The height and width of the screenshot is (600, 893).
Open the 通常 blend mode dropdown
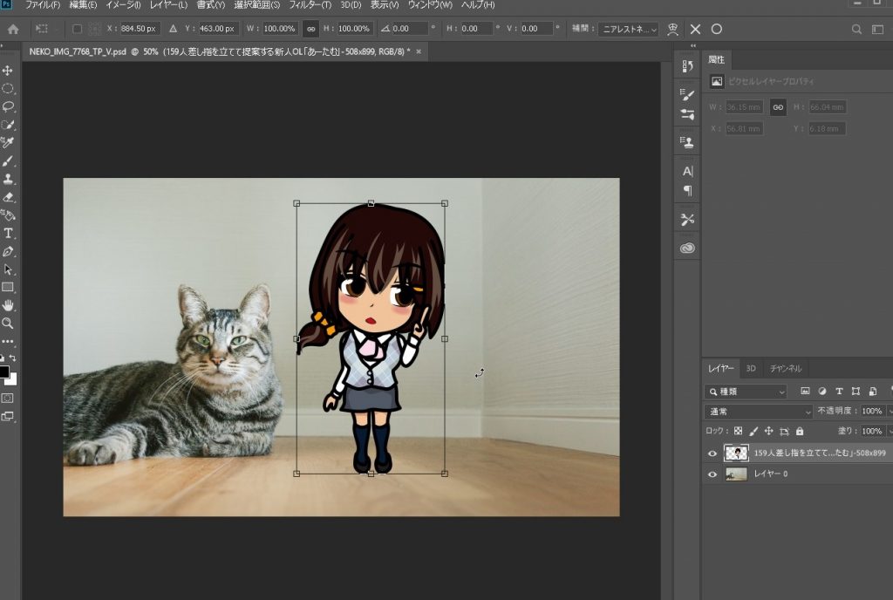[x=758, y=411]
